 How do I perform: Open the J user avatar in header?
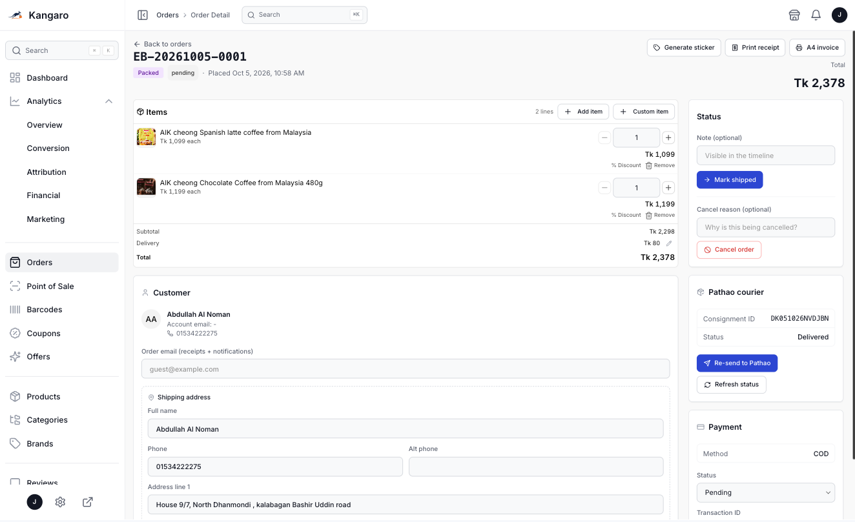pyautogui.click(x=839, y=15)
